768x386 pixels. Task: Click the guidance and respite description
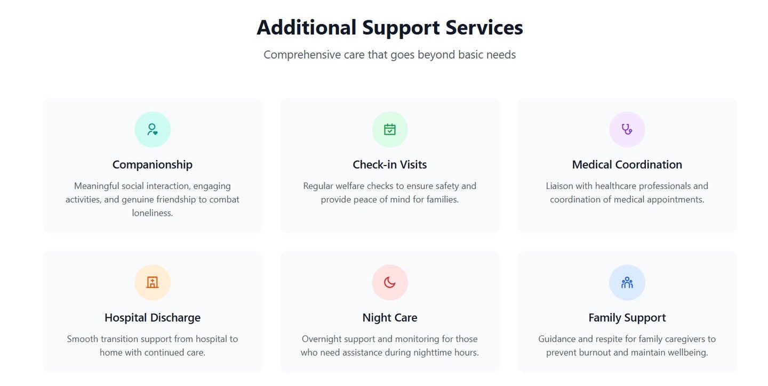pyautogui.click(x=627, y=346)
